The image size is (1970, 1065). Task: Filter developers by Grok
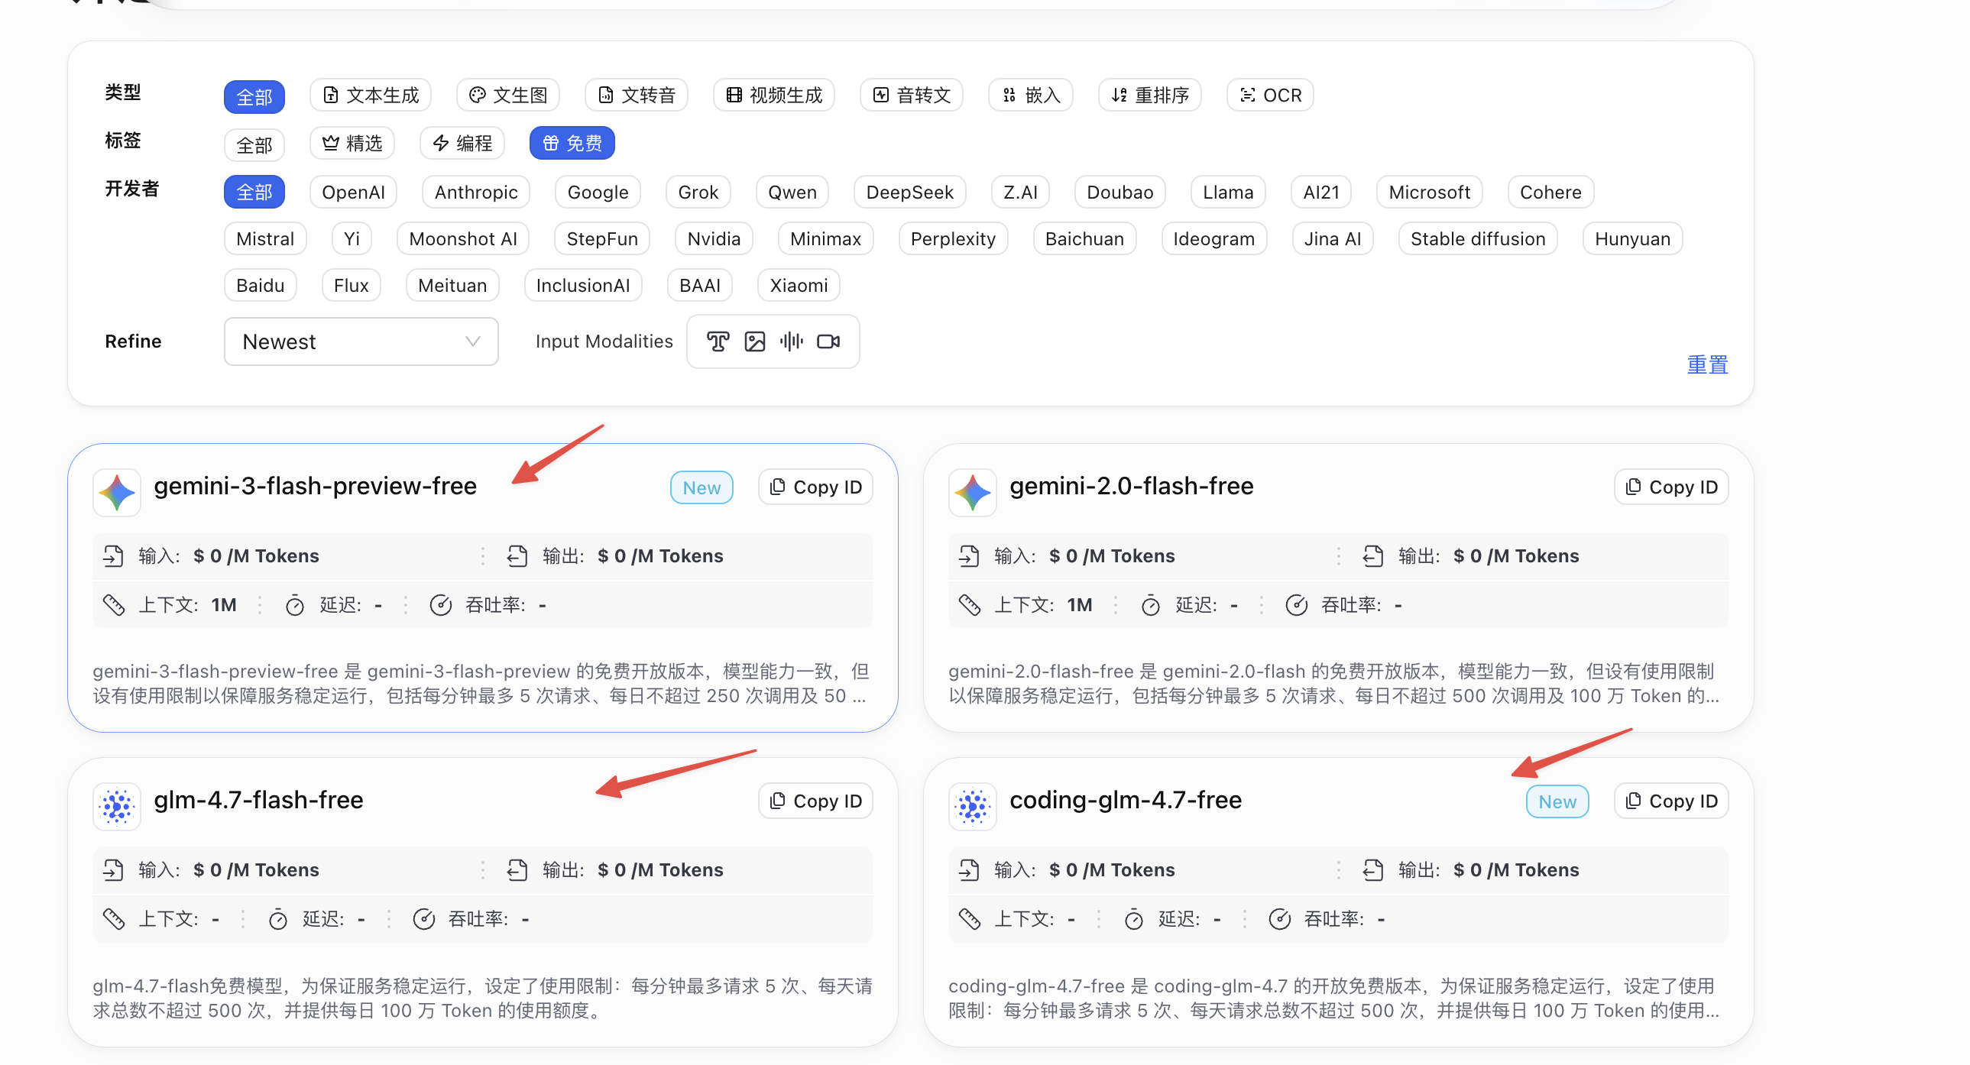click(x=698, y=191)
